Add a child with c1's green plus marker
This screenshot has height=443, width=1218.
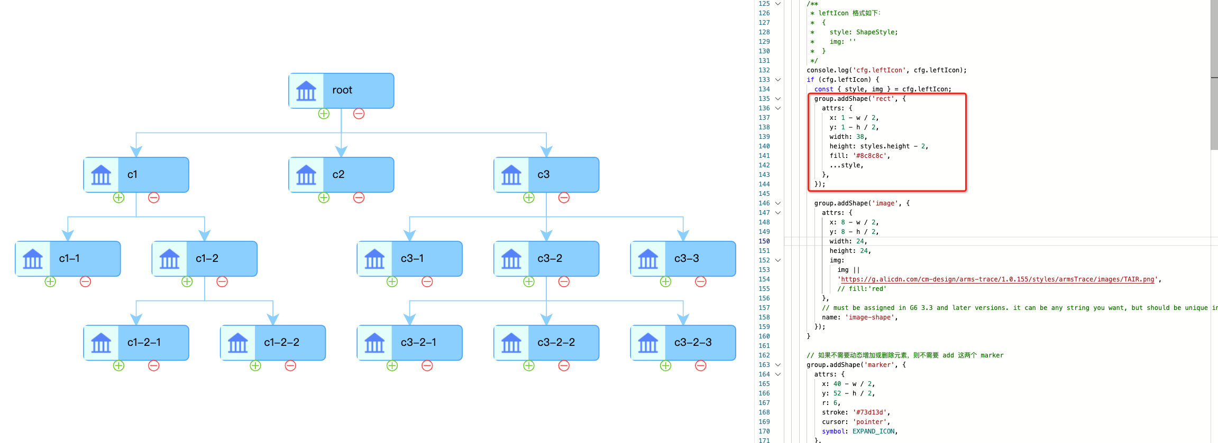pyautogui.click(x=118, y=197)
